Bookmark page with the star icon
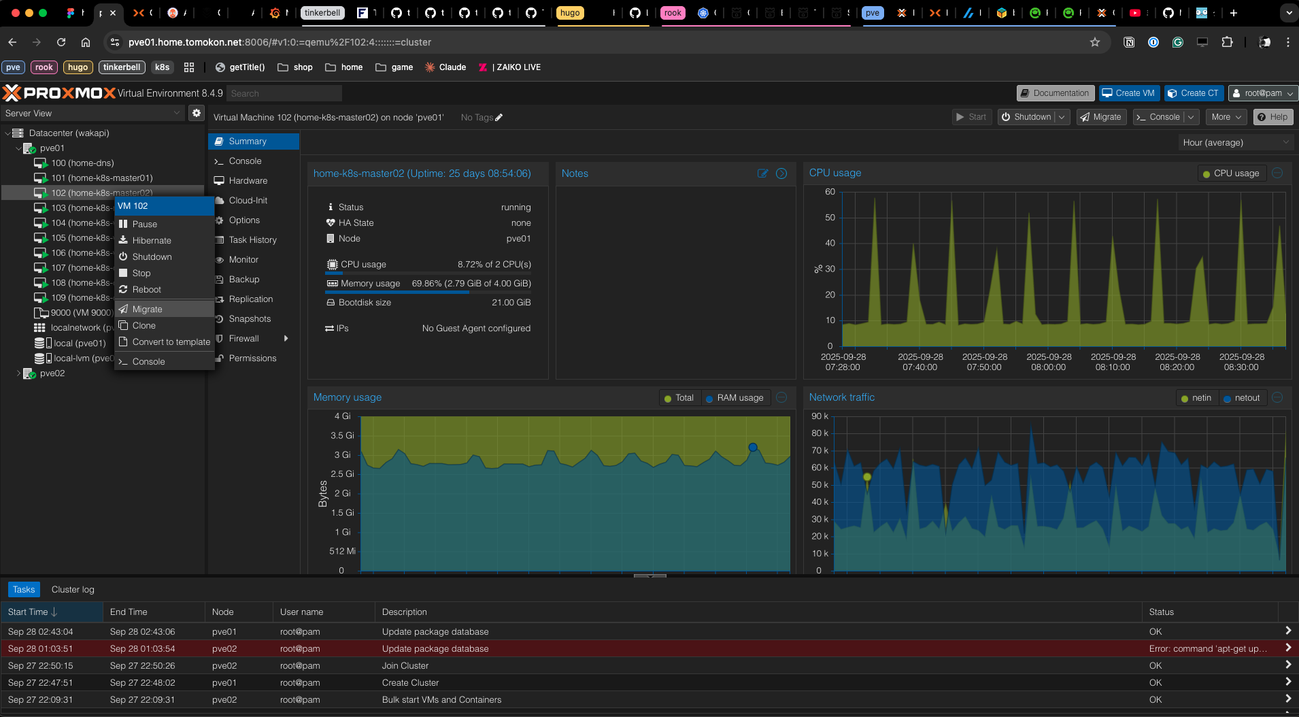 (x=1095, y=42)
